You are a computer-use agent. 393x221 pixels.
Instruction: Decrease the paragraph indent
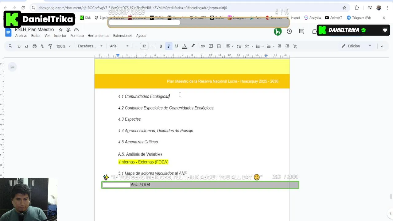(x=279, y=46)
